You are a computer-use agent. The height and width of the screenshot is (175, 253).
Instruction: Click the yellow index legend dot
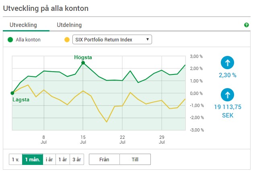[x=67, y=39]
